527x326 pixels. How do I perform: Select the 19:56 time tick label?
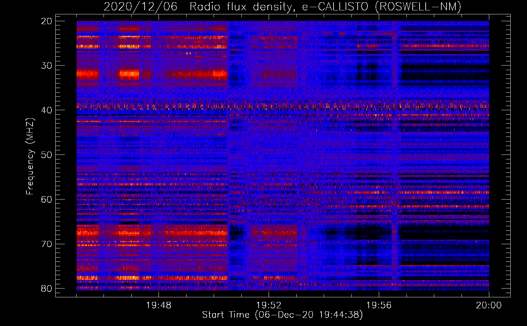pos(379,305)
